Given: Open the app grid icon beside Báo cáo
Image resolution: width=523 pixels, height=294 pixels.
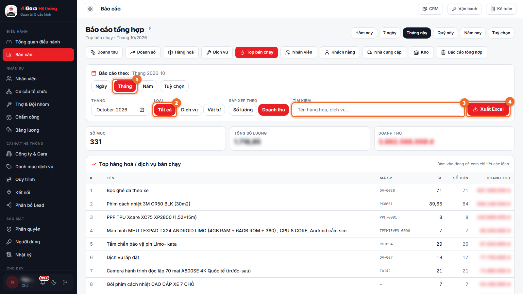Looking at the screenshot, I should [x=90, y=9].
